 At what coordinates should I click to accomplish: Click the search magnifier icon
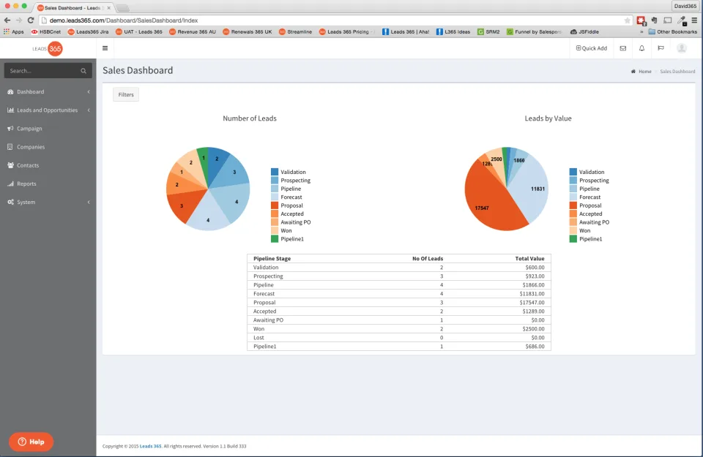pos(83,71)
